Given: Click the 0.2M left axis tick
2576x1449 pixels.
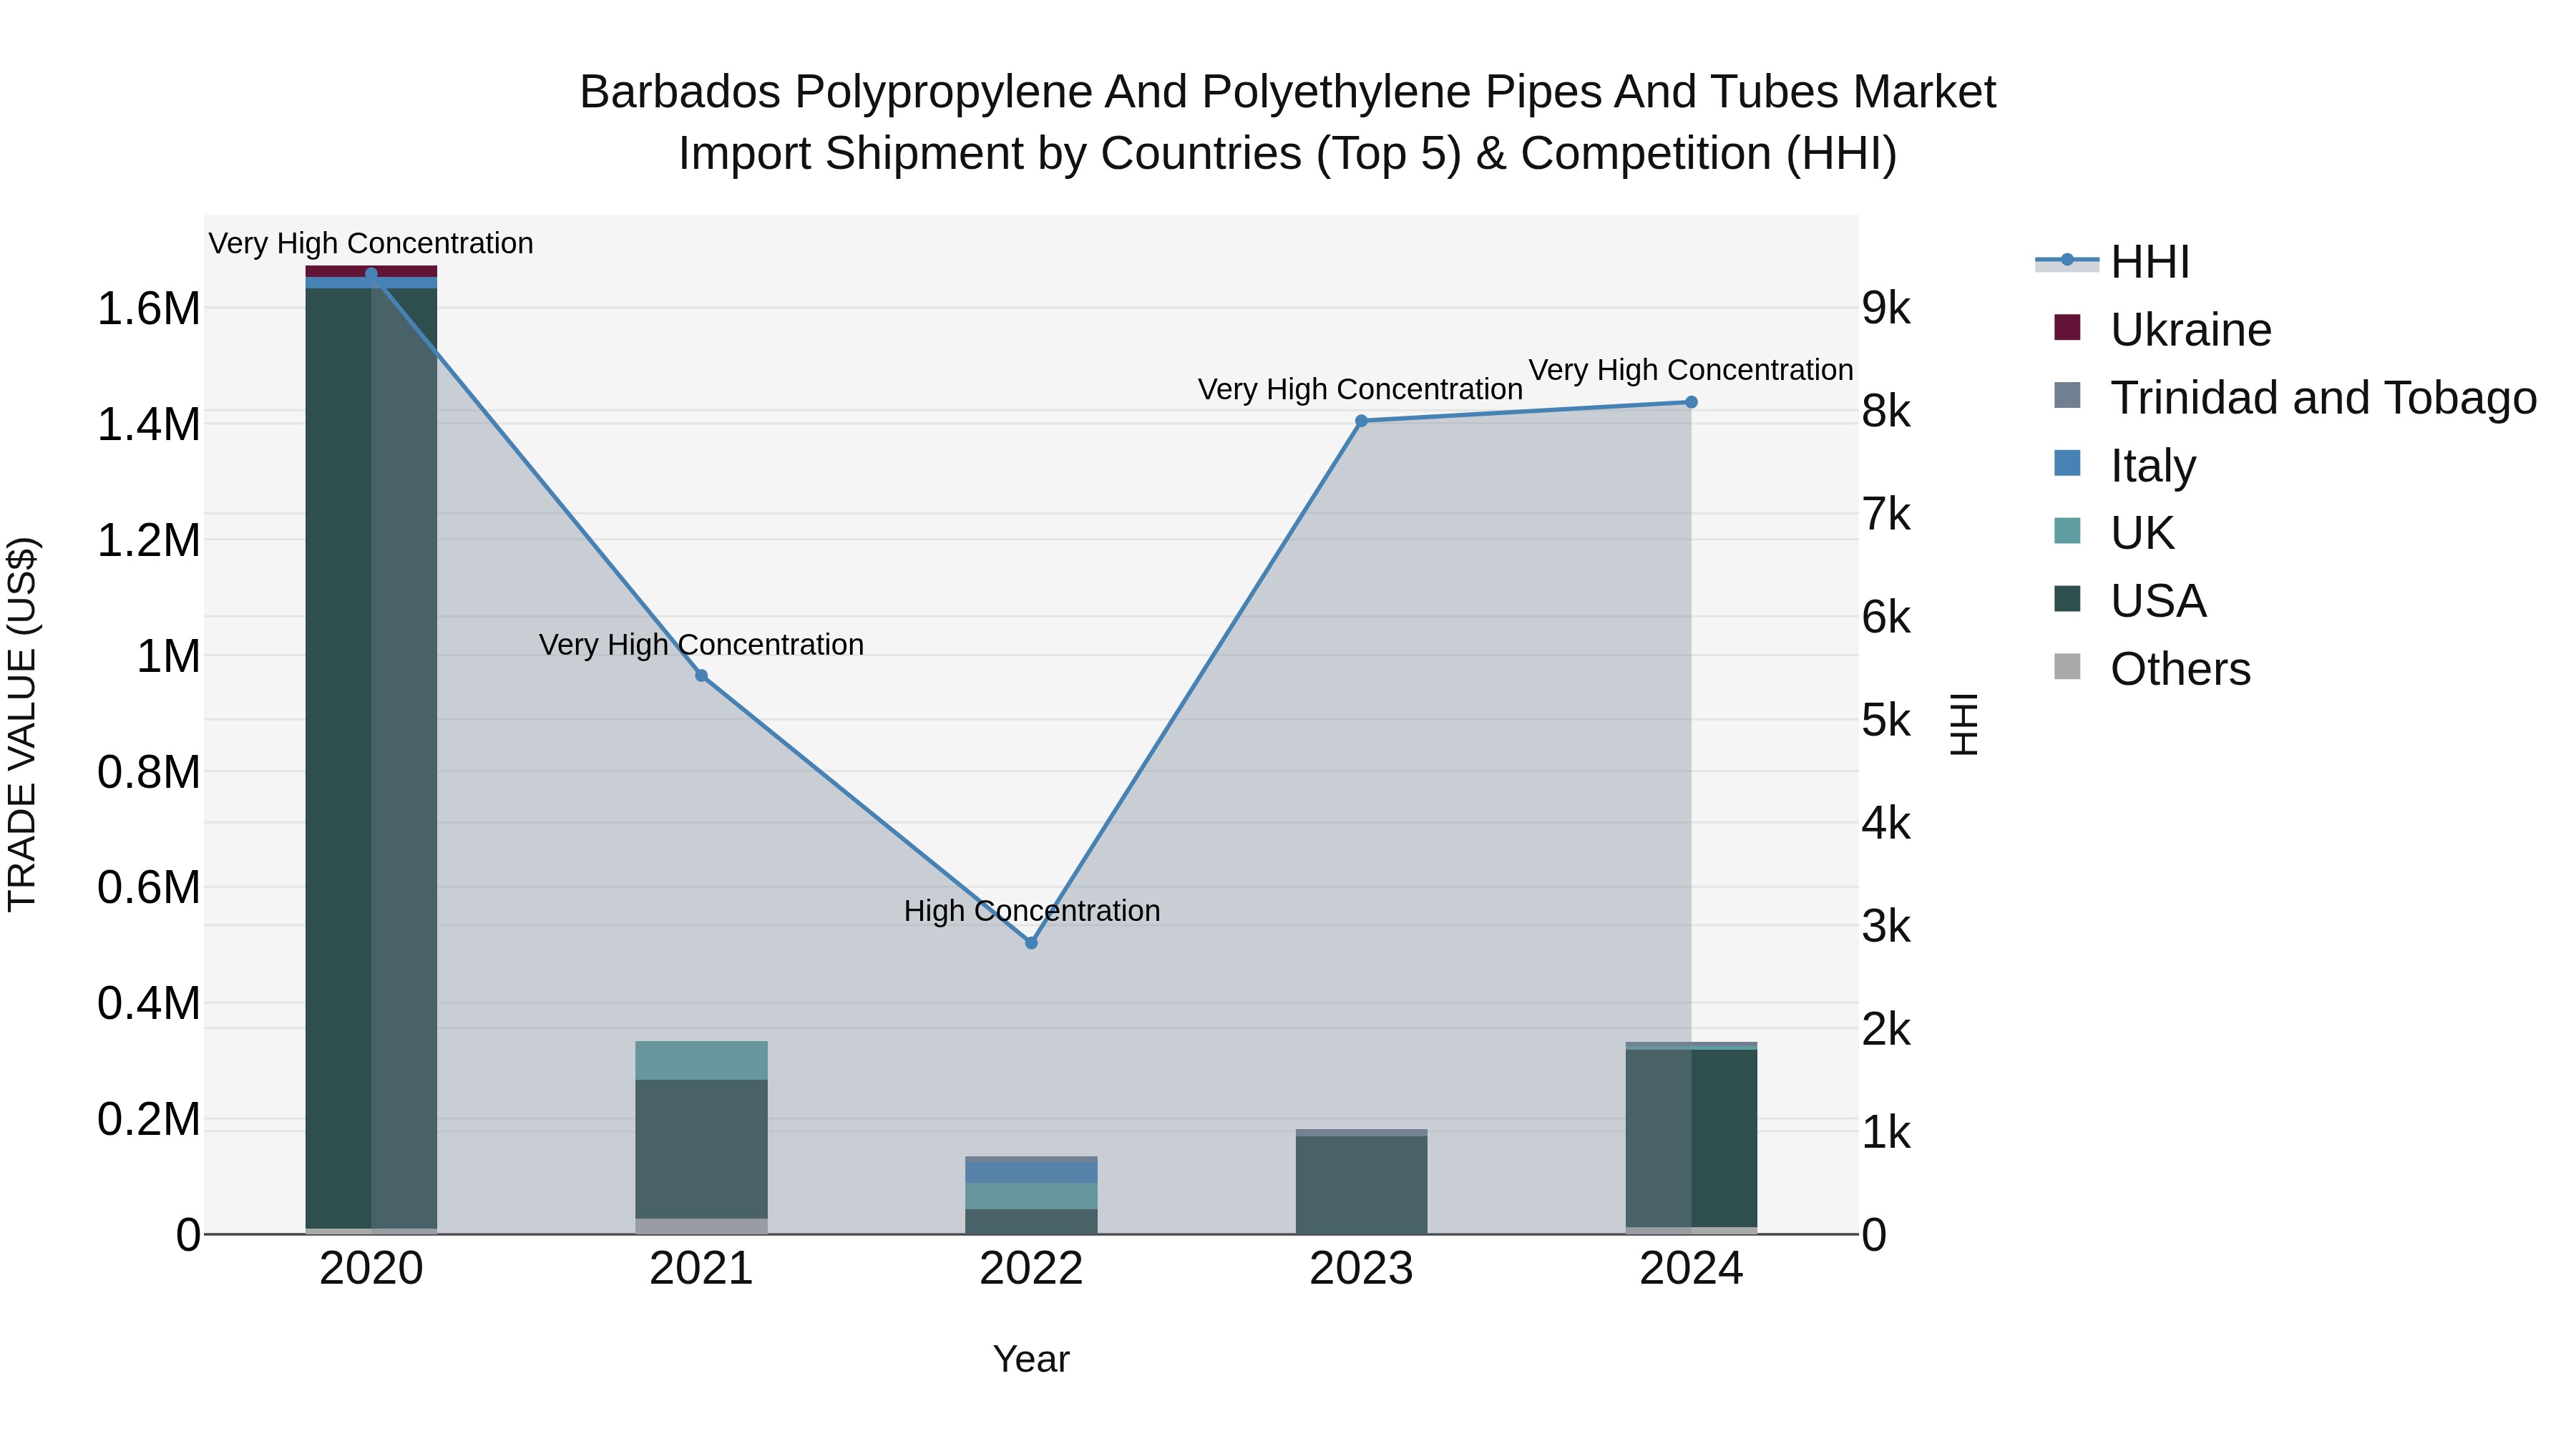Looking at the screenshot, I should (149, 1120).
